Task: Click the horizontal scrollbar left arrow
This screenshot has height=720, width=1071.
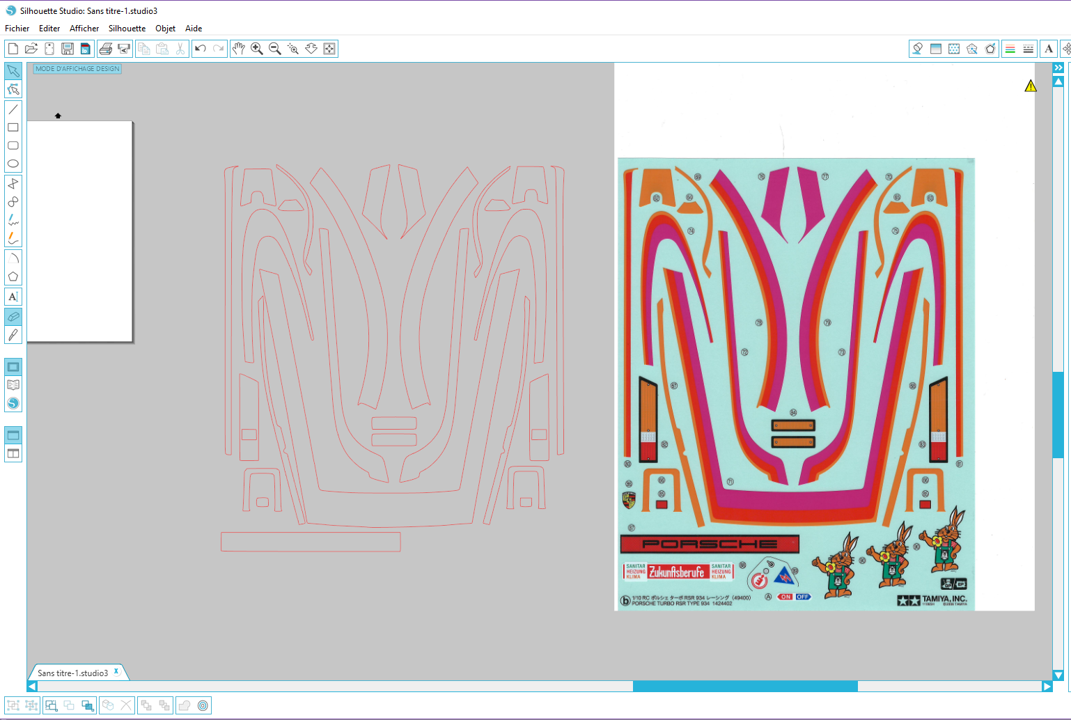Action: tap(32, 687)
